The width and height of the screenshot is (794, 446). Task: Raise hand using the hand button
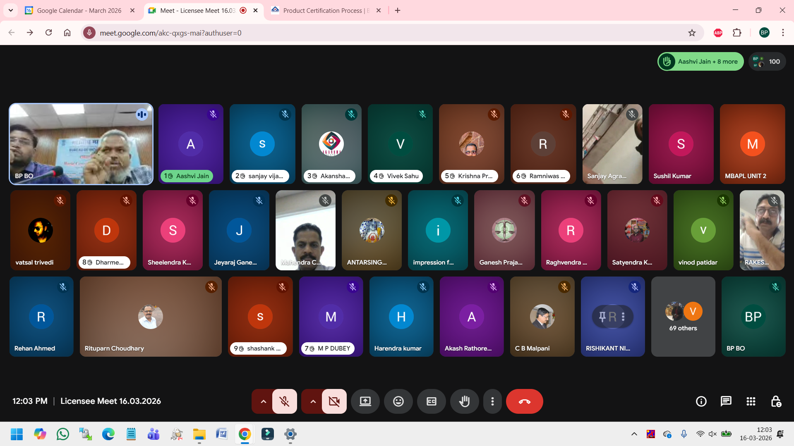(x=464, y=401)
